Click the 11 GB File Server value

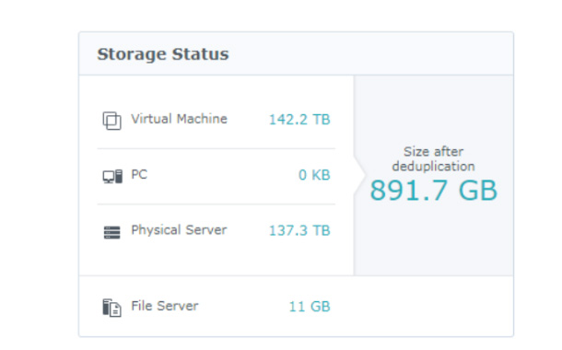310,307
